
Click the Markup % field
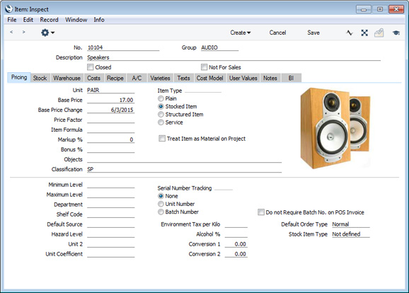pos(111,139)
